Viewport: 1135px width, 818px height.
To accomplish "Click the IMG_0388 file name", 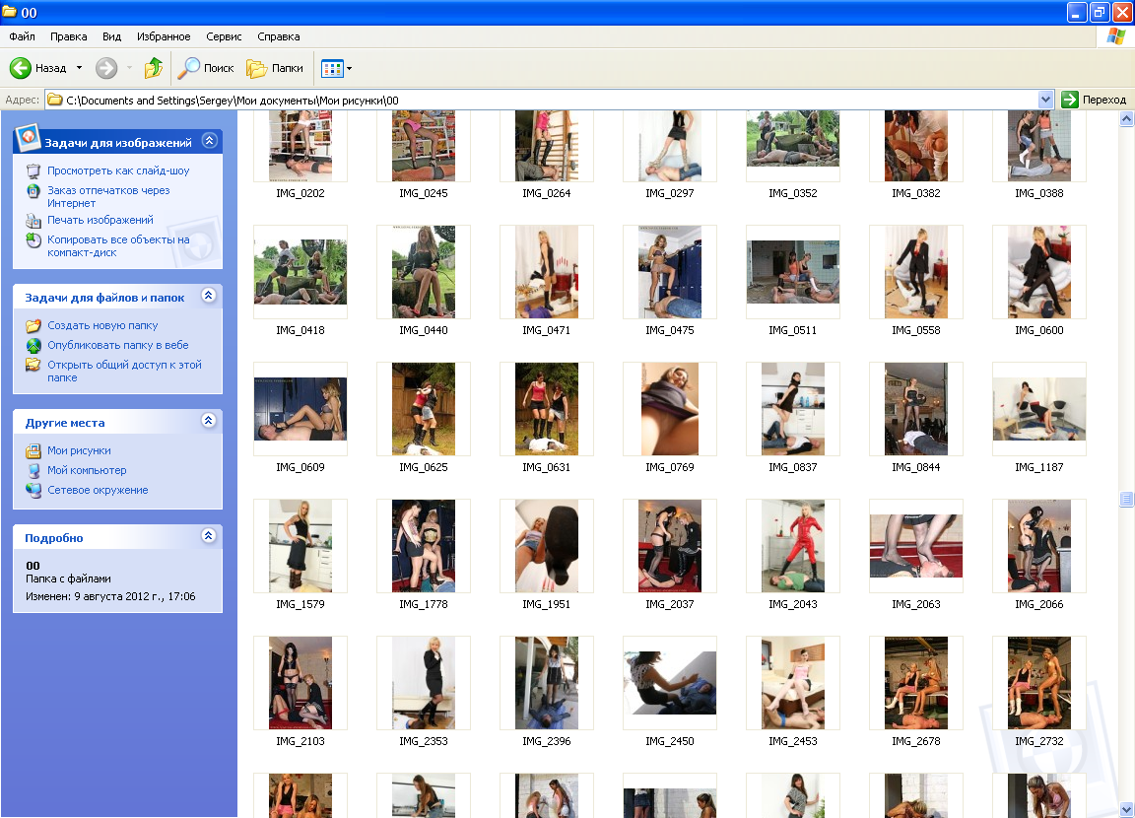I will [1038, 193].
